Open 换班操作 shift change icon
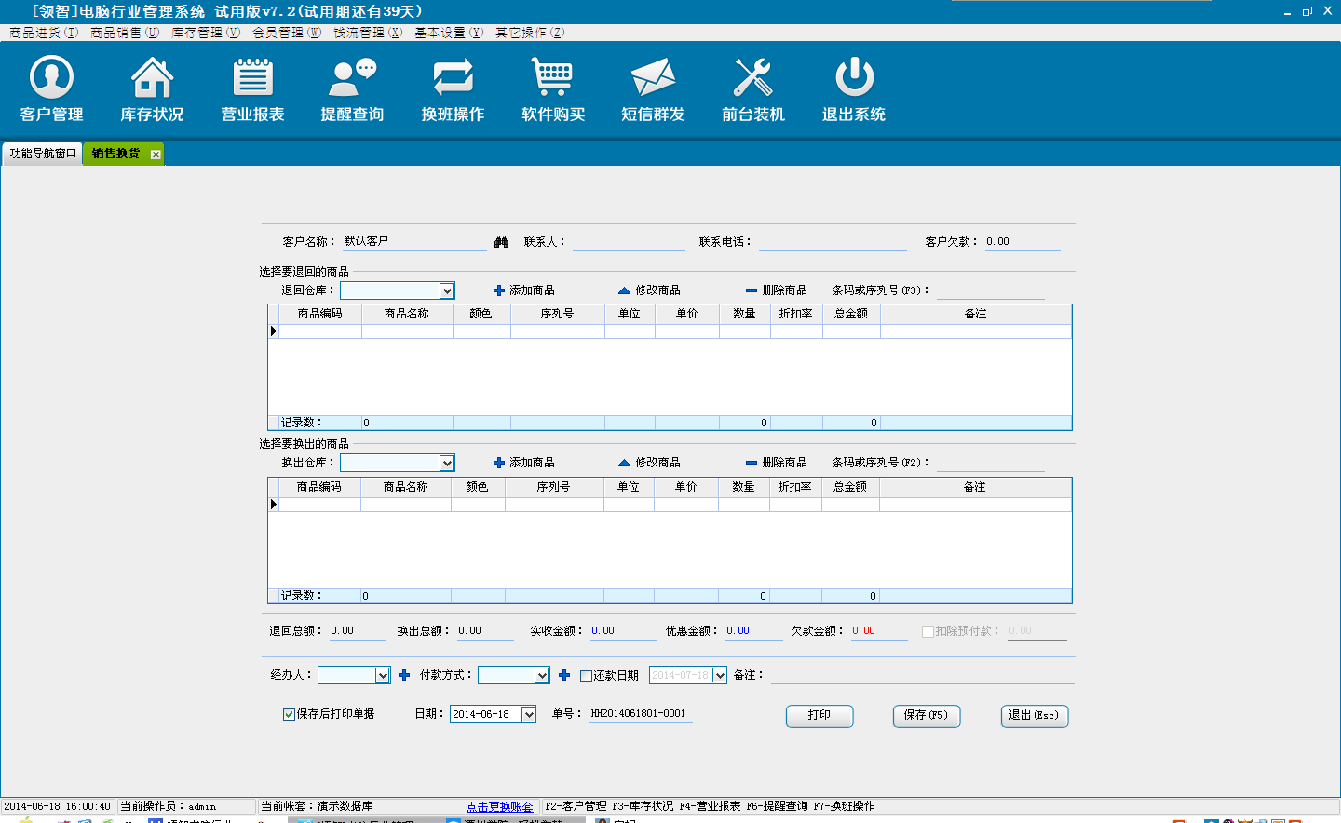 click(453, 78)
